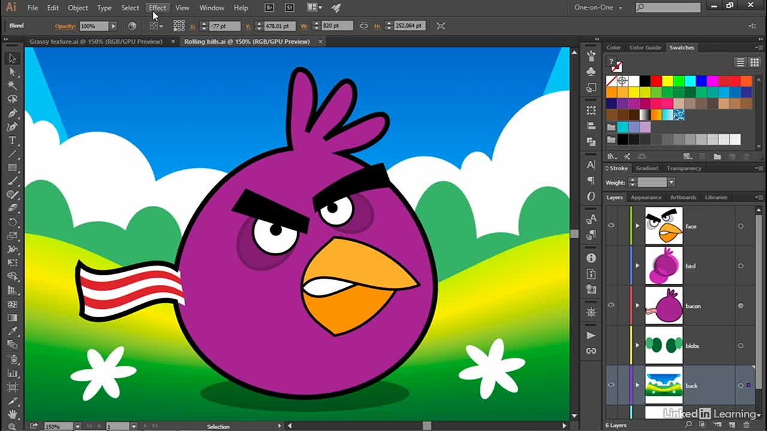
Task: Select the black arrow Selection tool
Action: (12, 58)
